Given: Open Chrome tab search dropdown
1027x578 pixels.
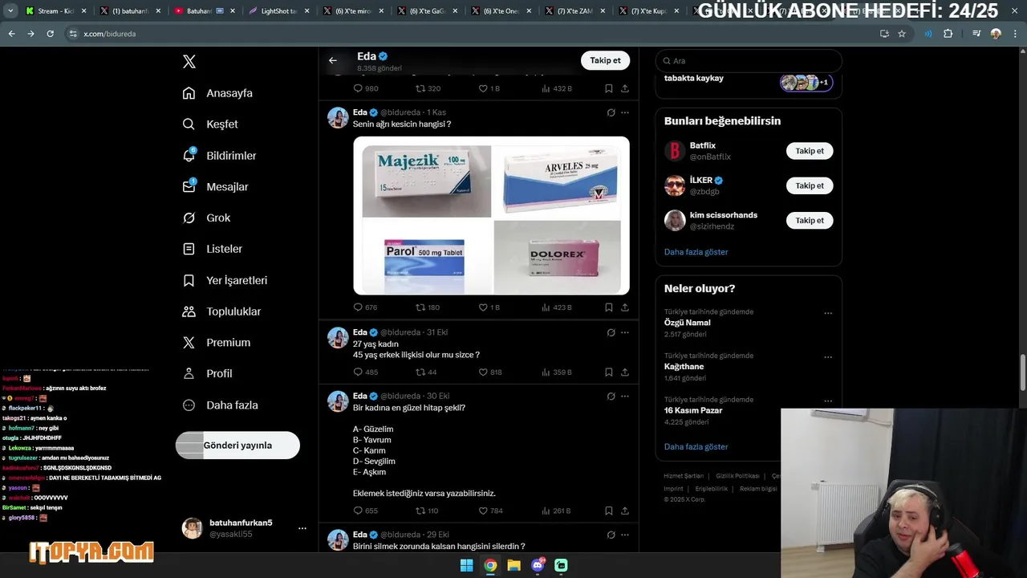Looking at the screenshot, I should point(10,11).
